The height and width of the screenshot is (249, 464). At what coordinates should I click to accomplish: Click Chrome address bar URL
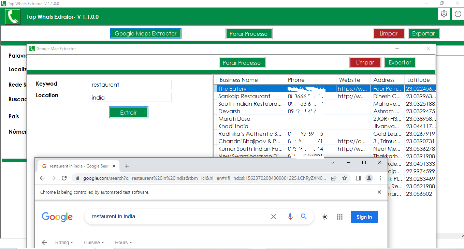[x=204, y=178]
